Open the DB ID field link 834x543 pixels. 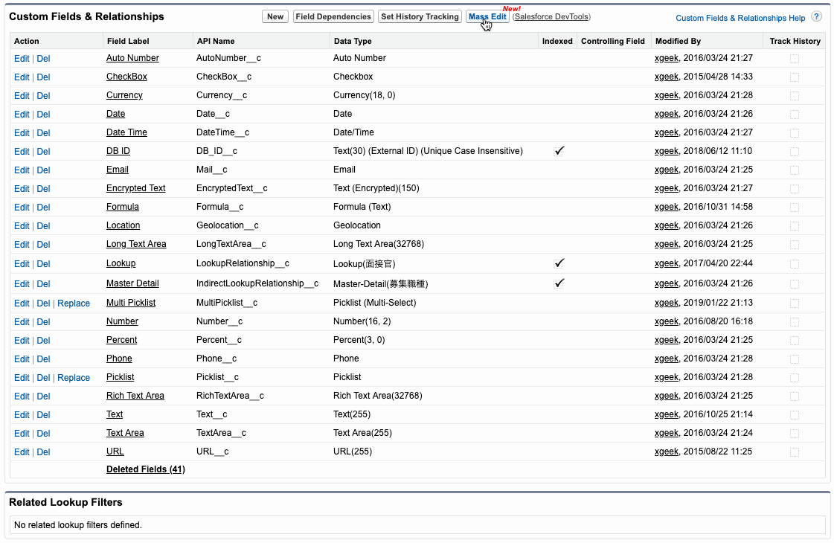[118, 151]
